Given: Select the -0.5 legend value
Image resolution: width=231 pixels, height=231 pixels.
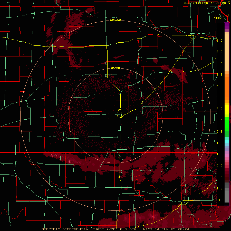Looking at the screenshot, I should 218,177.
